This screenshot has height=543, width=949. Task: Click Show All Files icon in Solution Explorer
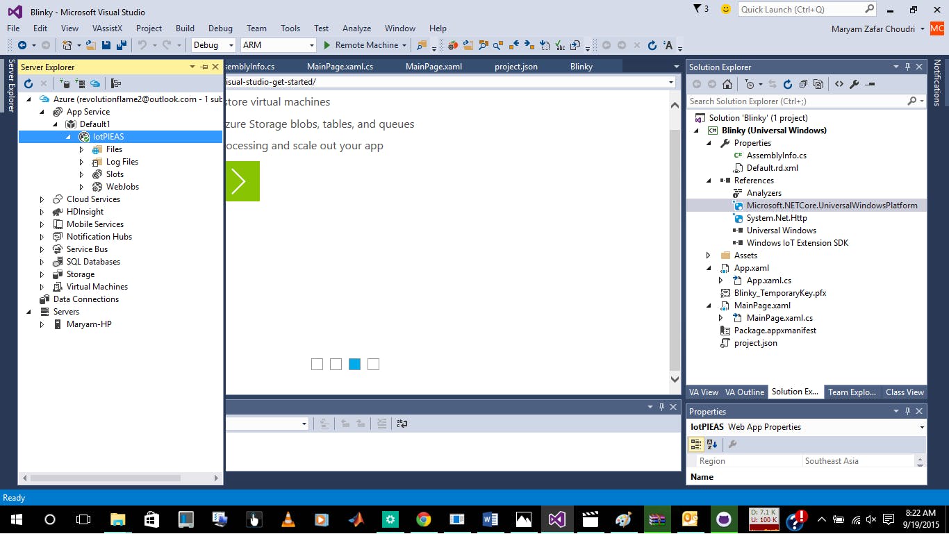click(818, 84)
